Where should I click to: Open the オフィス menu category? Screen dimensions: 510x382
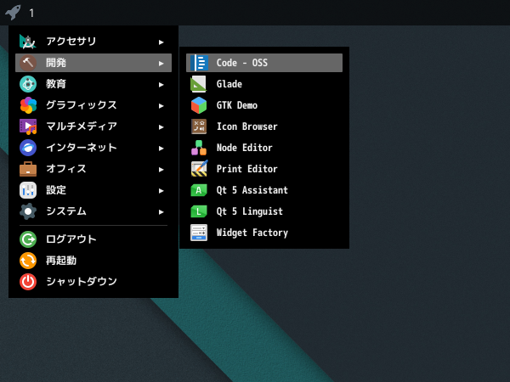click(93, 169)
